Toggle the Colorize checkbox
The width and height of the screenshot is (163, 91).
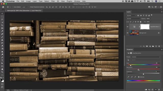coord(139,77)
